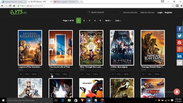
Task: Click X-Men: Apocalypse title link
Action: [x=119, y=67]
